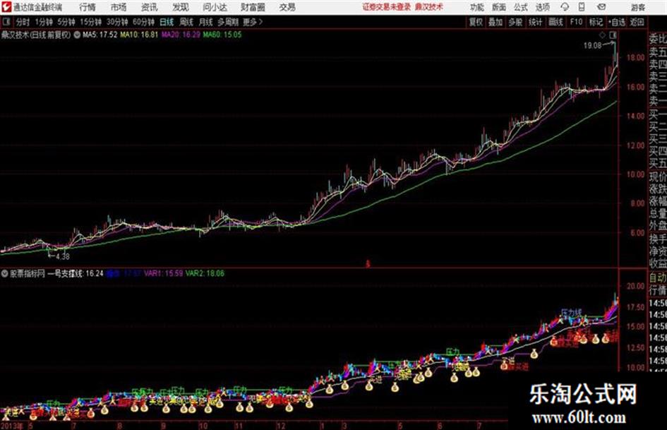
Task: Open the mobile phone icon in title bar
Action: pos(582,7)
